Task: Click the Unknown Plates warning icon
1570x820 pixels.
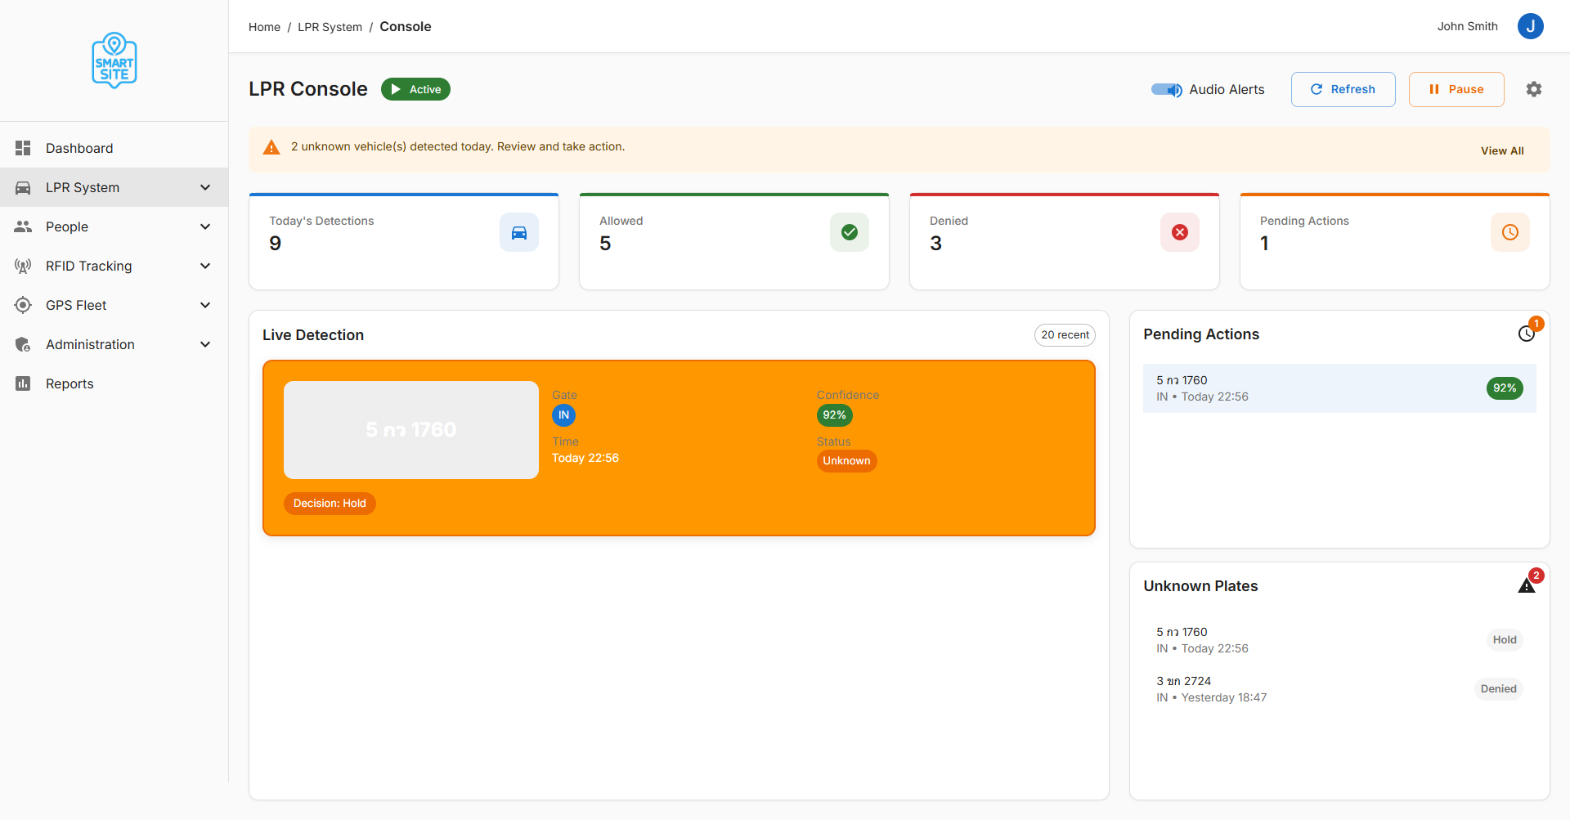Action: [1526, 585]
